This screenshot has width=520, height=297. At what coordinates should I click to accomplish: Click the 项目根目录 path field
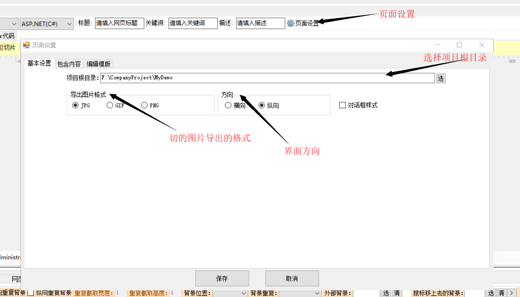(267, 78)
